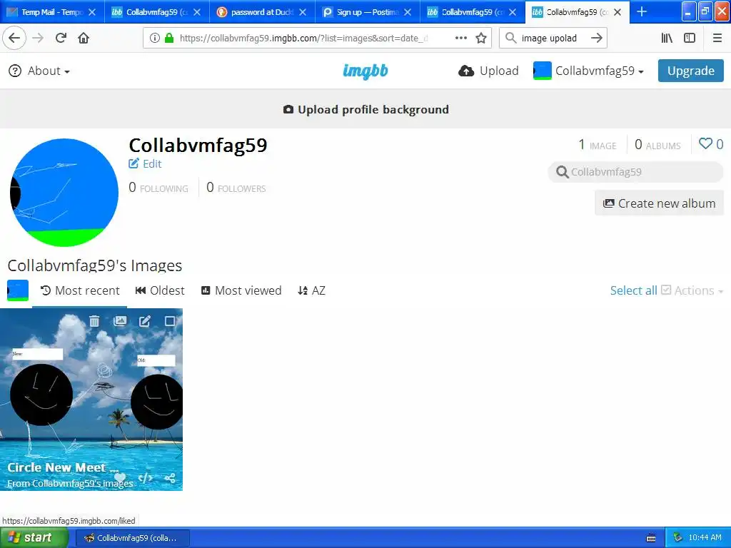Click the 10:44 AM taskbar clock
The width and height of the screenshot is (731, 548).
(705, 538)
